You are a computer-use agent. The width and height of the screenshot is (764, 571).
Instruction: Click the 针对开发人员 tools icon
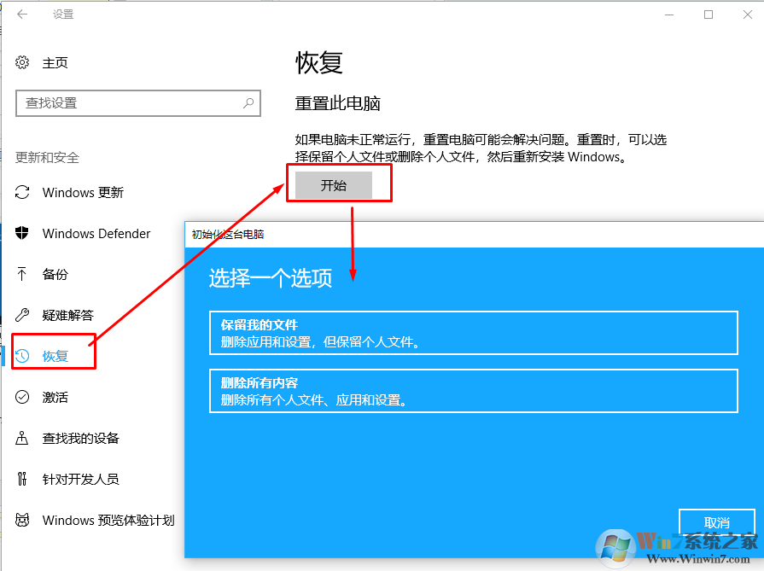click(21, 479)
